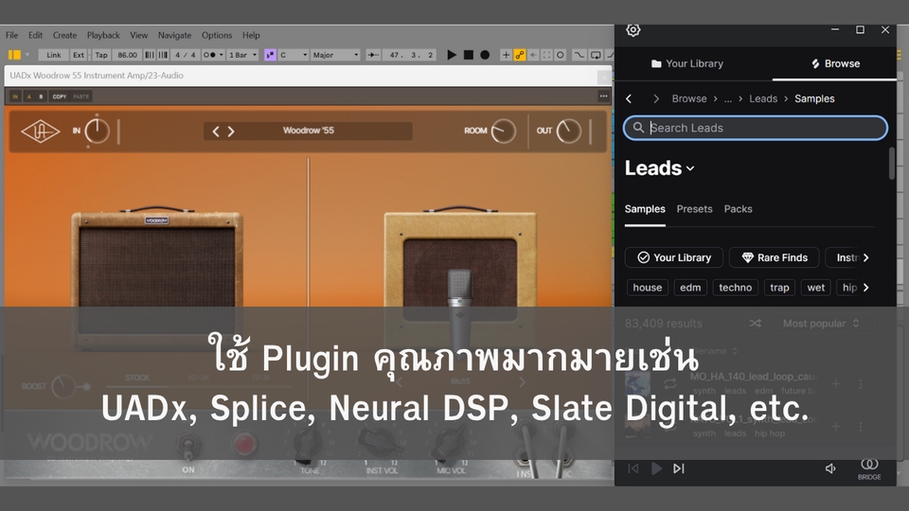Expand the breadcrumb ellipsis
Screen dimensions: 909x511
click(x=727, y=99)
